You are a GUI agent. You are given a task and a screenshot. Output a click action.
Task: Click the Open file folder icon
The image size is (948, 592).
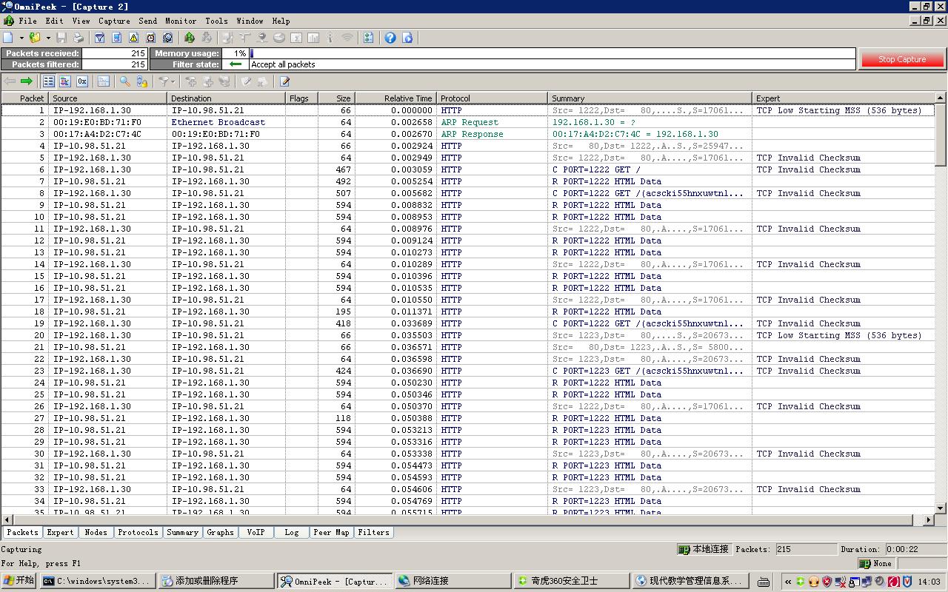[34, 37]
